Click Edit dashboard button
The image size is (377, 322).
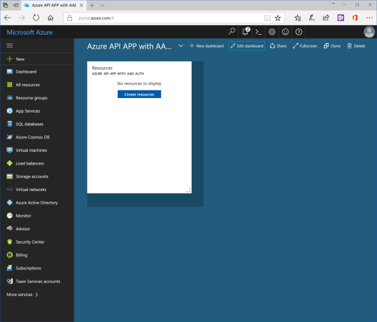pyautogui.click(x=247, y=46)
